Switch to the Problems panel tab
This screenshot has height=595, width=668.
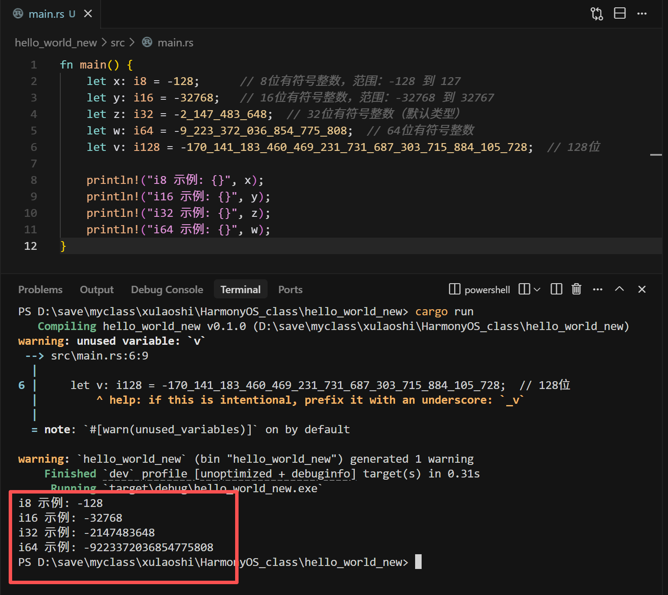[40, 290]
